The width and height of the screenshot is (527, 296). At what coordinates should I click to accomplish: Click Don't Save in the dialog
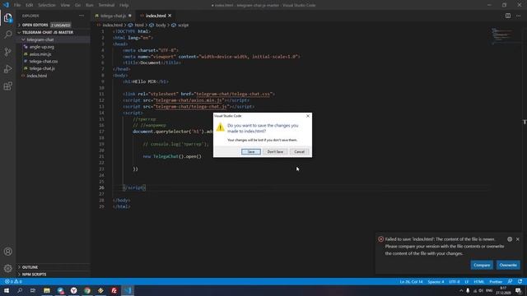(275, 151)
